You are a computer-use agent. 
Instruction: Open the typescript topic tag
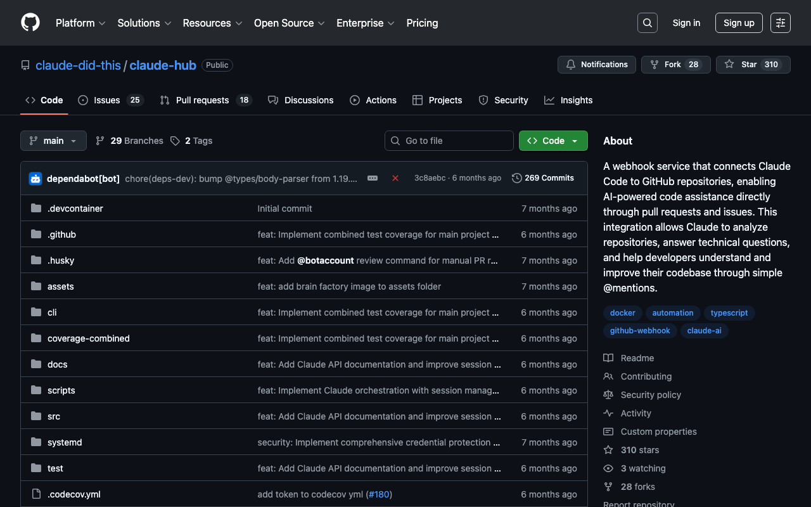[729, 313]
